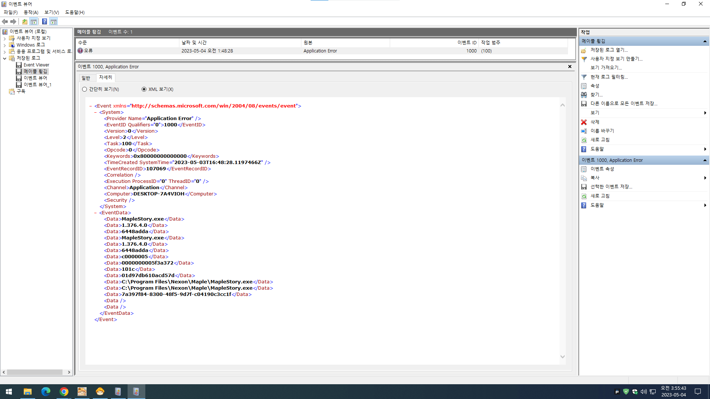This screenshot has width=710, height=399.
Task: Switch to the 일반 tab
Action: [x=86, y=78]
